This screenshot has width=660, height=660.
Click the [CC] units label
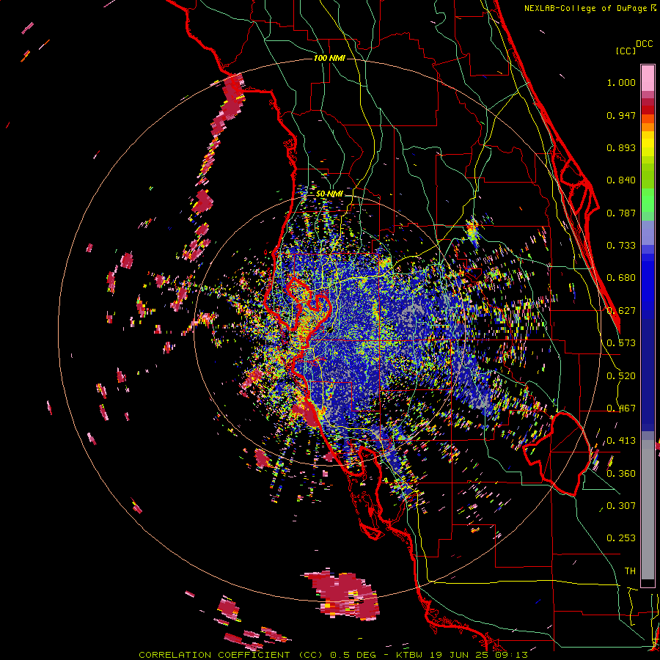626,51
